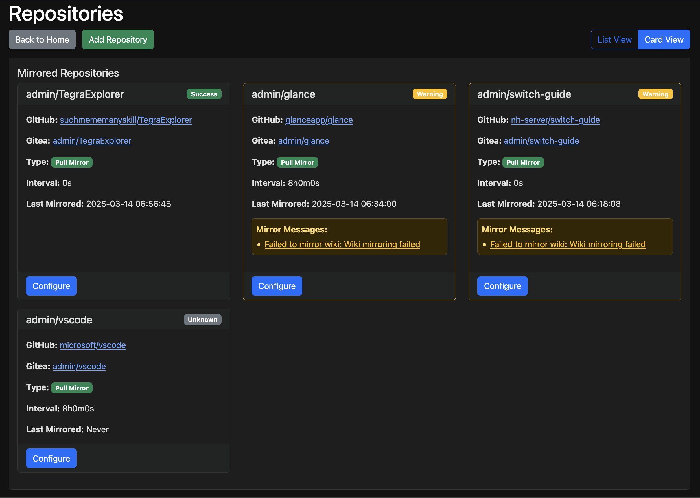Click the Pull Mirror badge in glance card

click(297, 162)
